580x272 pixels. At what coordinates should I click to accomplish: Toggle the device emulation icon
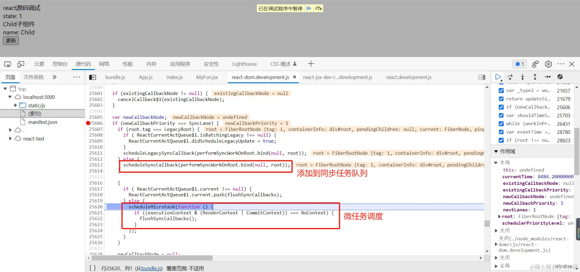(21, 64)
